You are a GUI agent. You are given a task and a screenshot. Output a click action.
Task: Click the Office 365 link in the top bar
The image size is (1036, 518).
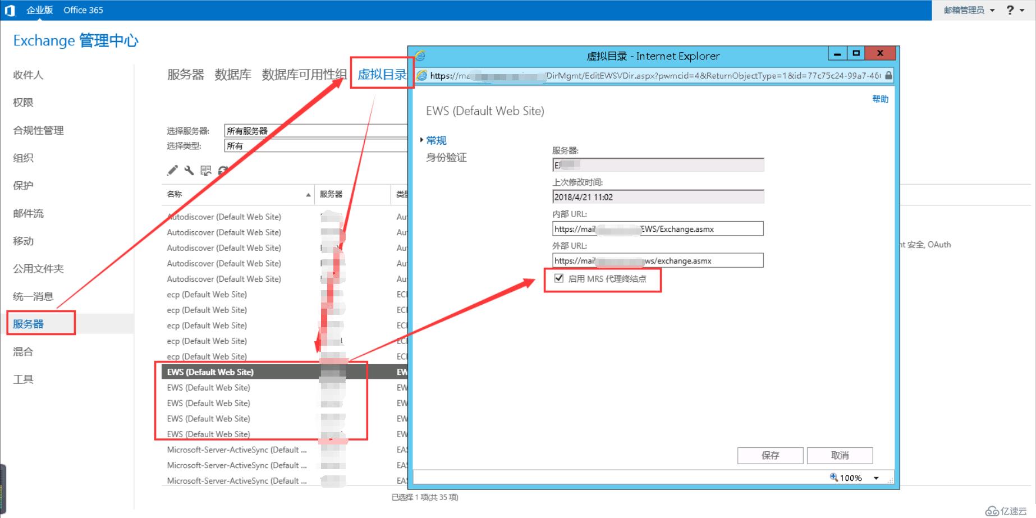pos(83,10)
